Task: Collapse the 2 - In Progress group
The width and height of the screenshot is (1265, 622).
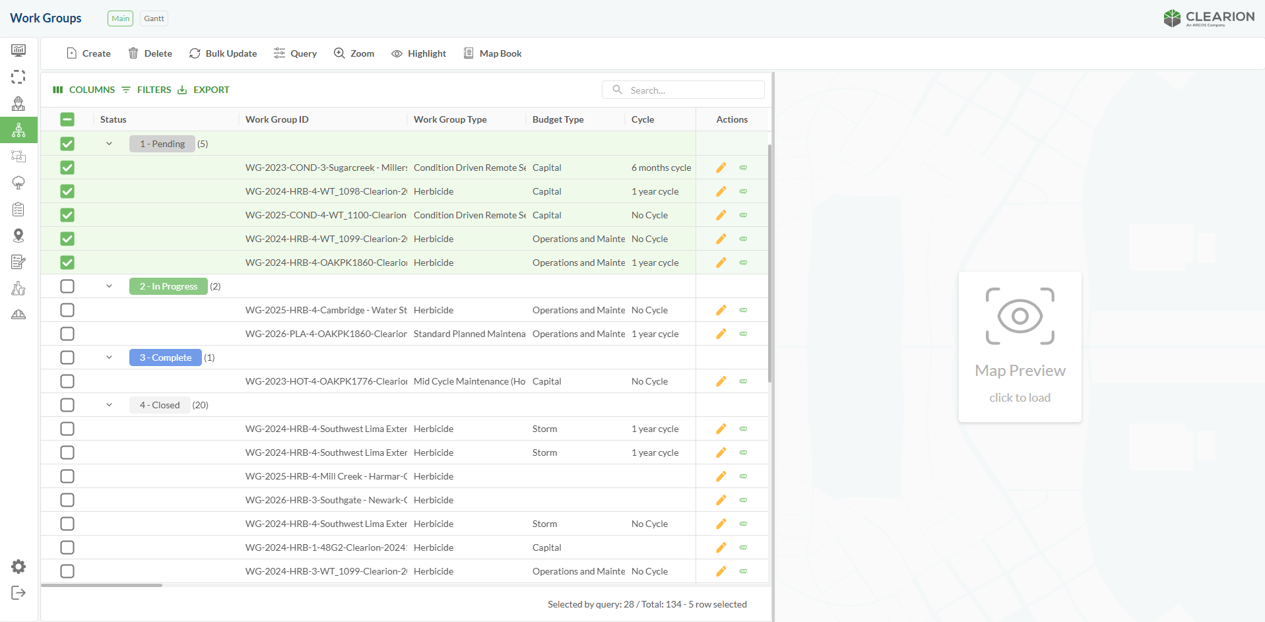Action: (x=110, y=286)
